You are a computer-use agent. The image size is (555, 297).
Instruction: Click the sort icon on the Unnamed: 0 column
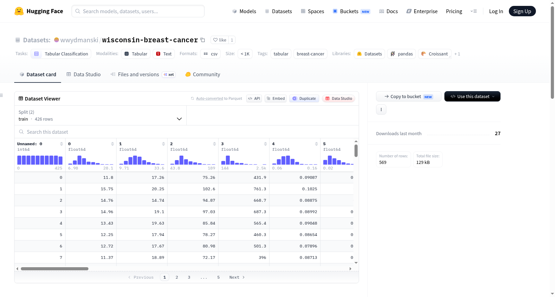(61, 144)
